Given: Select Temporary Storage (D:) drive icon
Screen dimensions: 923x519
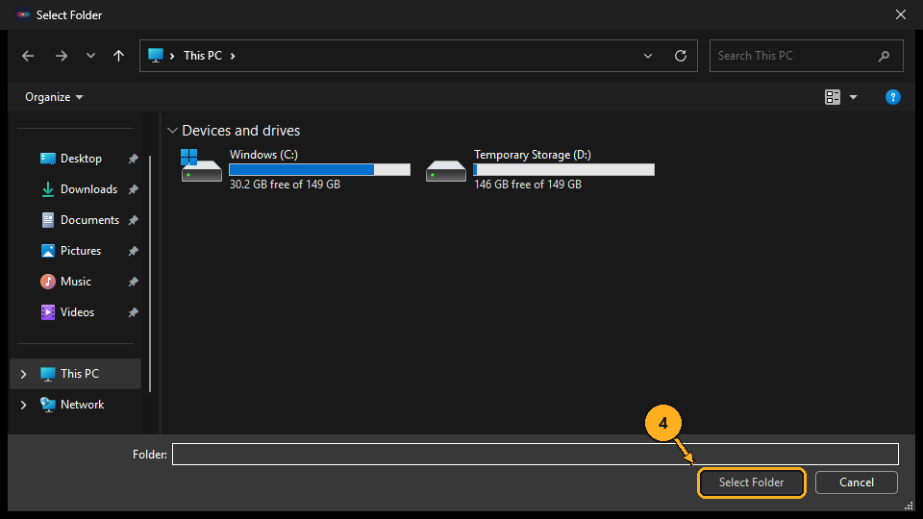Looking at the screenshot, I should point(445,171).
